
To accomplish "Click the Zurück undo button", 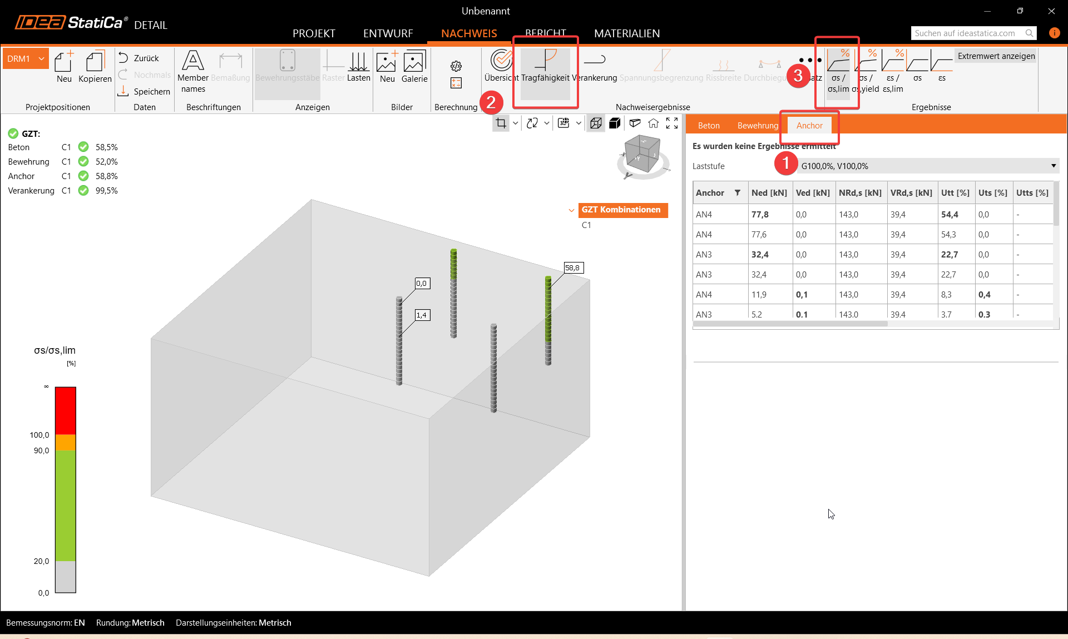I will [139, 58].
